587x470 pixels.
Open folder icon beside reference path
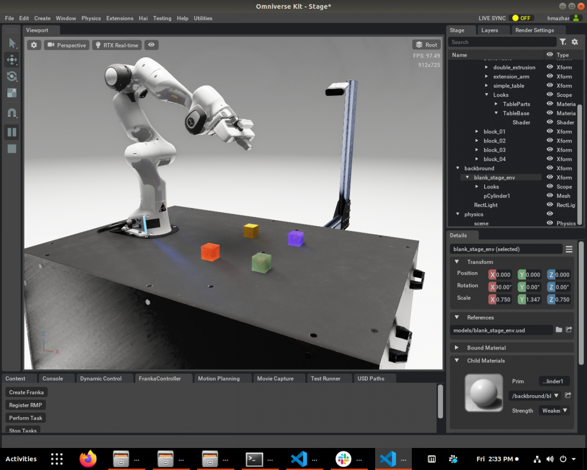[559, 330]
